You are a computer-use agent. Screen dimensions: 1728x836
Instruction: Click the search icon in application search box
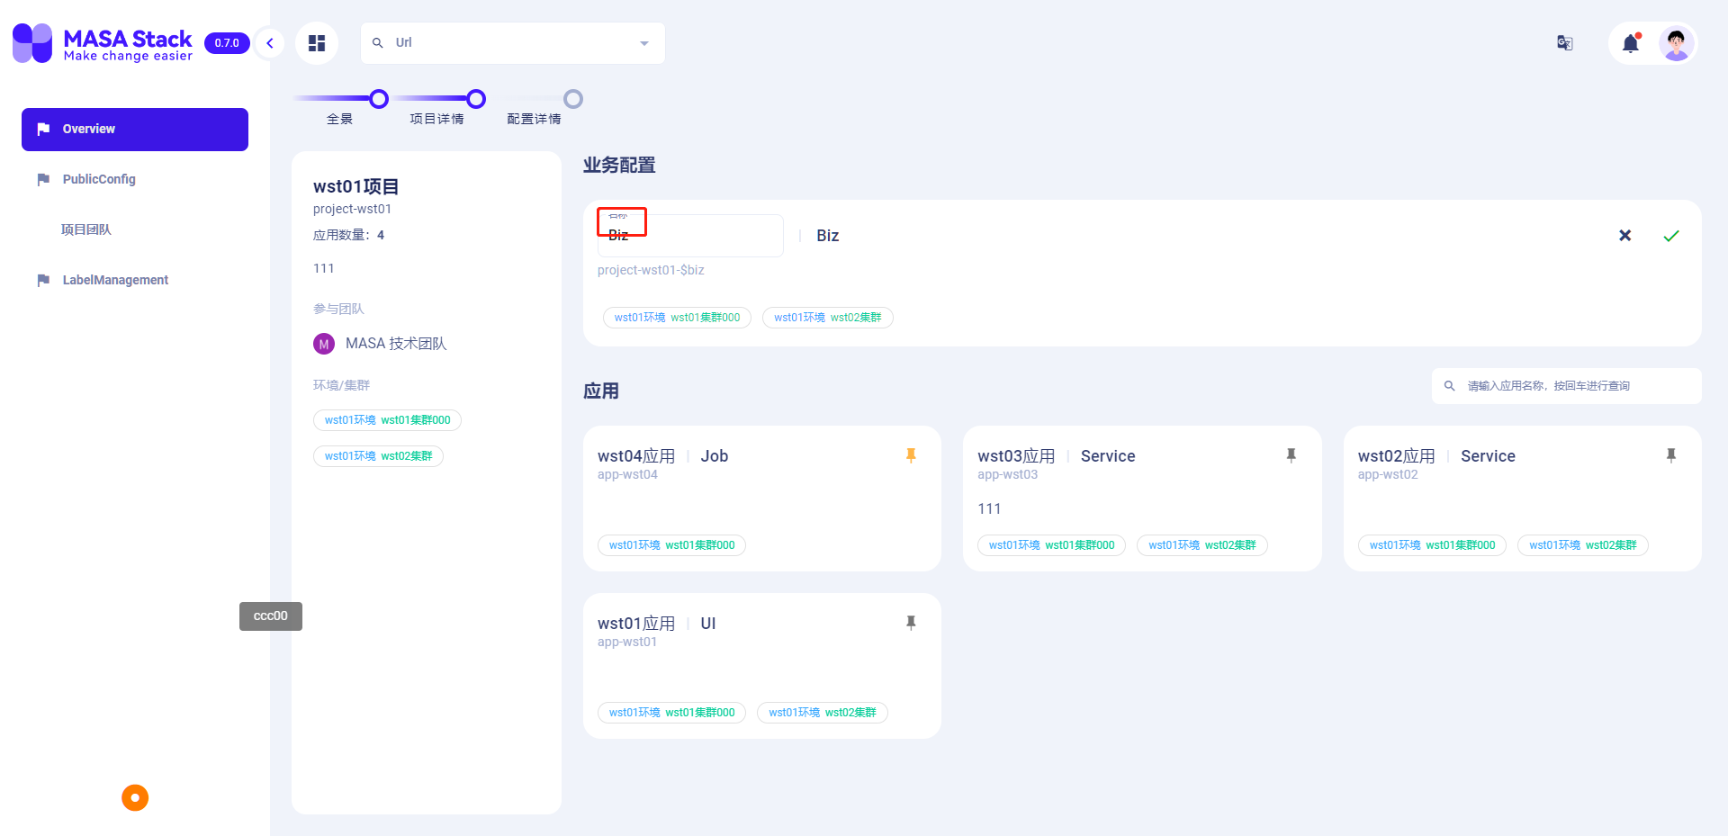[1449, 386]
